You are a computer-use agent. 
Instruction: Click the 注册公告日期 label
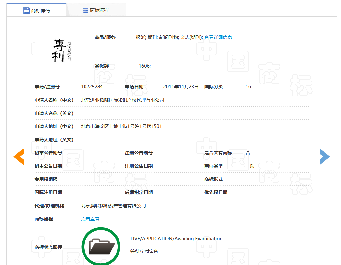click(139, 166)
